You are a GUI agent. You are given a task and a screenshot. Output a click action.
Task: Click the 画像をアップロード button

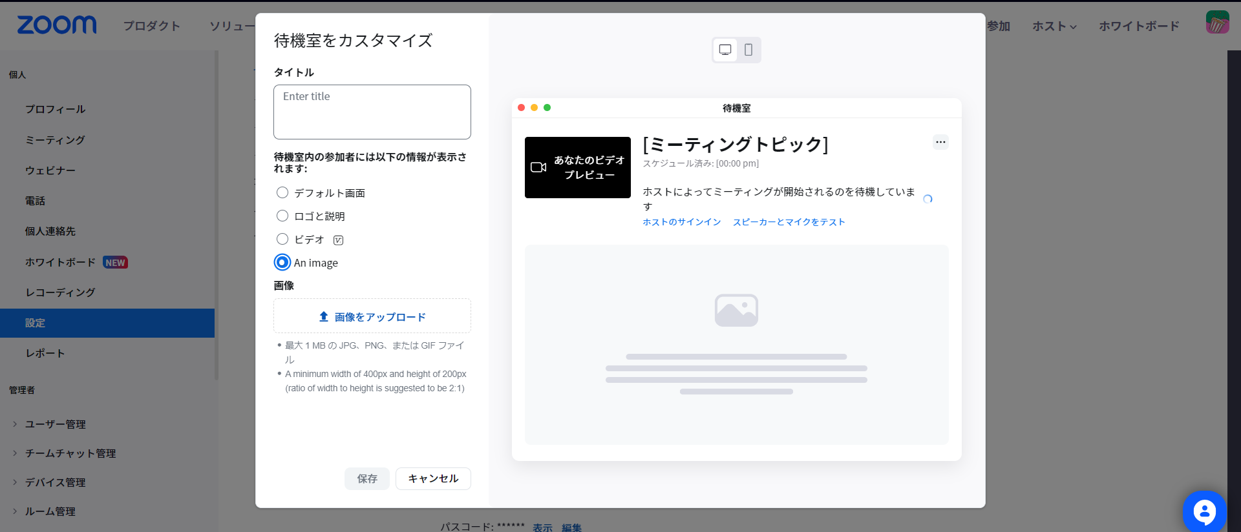(372, 316)
